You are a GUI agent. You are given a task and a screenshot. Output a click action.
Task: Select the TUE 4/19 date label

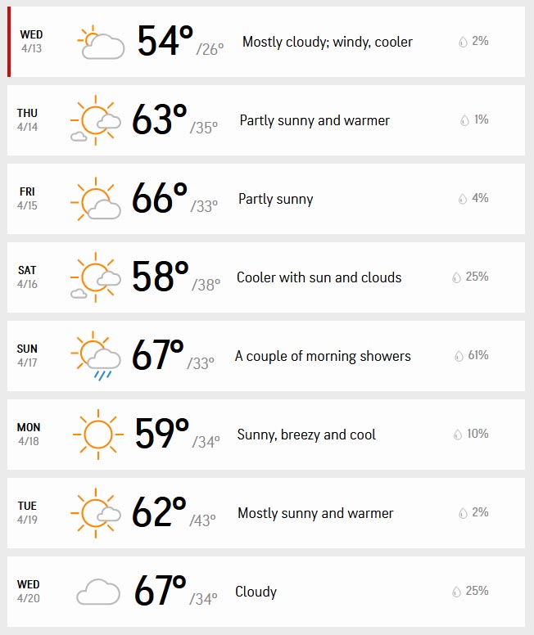(x=27, y=513)
